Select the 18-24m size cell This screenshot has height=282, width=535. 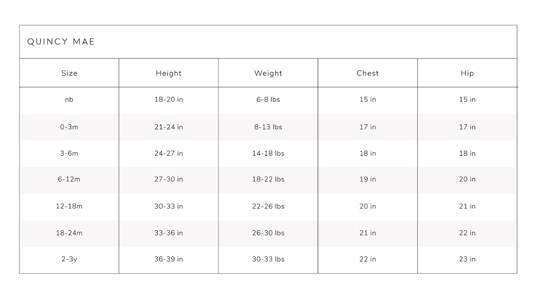click(x=69, y=233)
